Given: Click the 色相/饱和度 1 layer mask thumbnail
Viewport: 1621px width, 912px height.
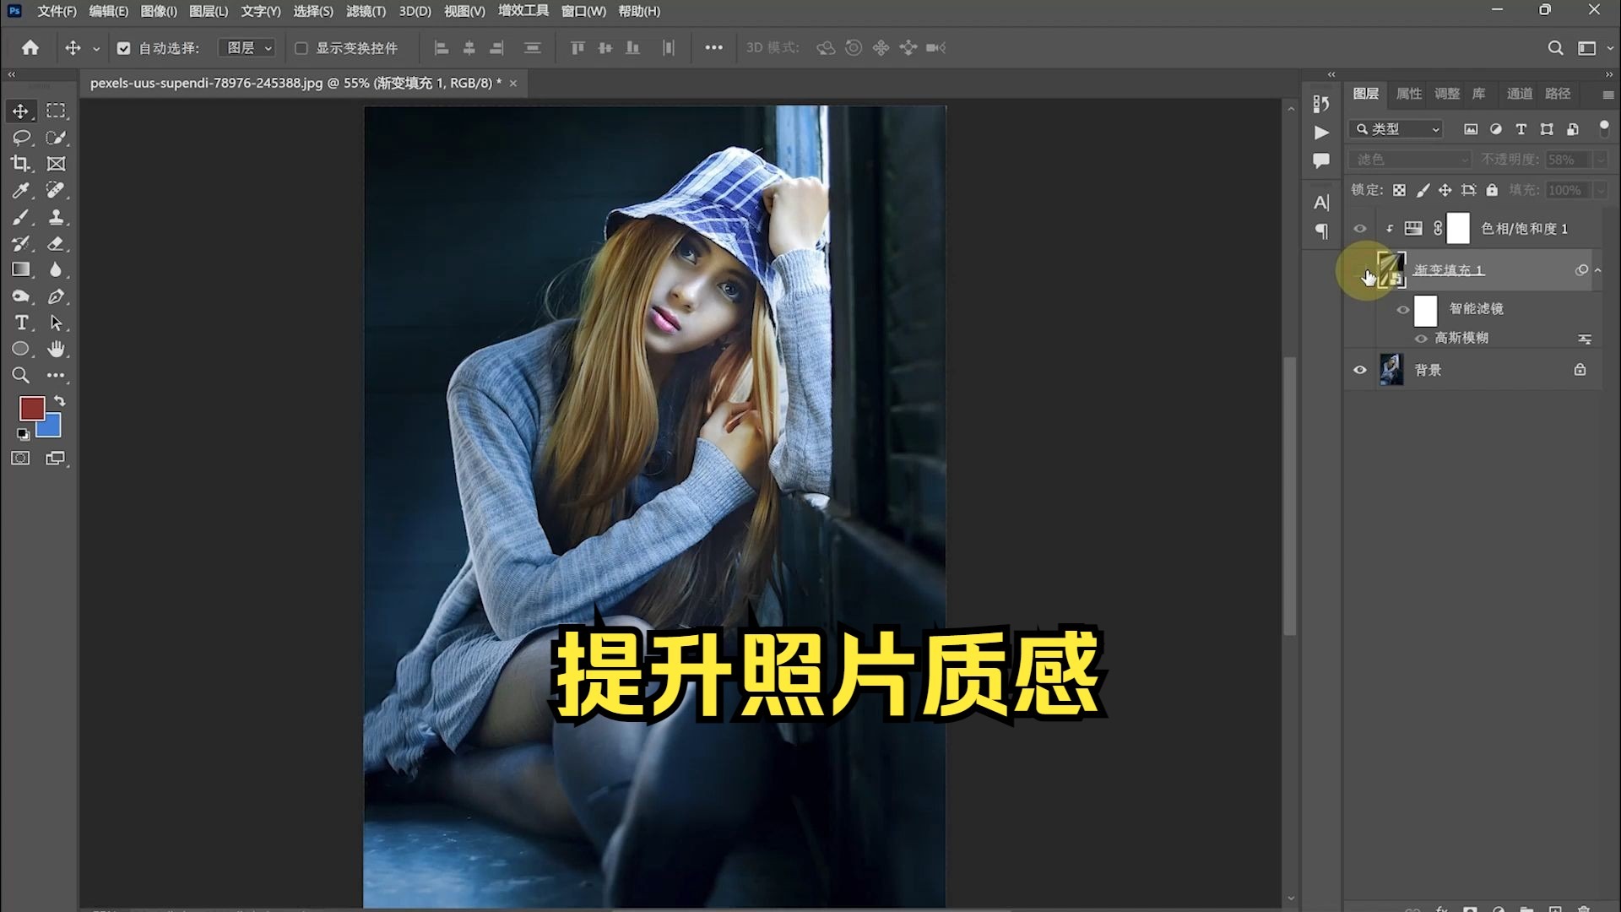Looking at the screenshot, I should [1458, 228].
